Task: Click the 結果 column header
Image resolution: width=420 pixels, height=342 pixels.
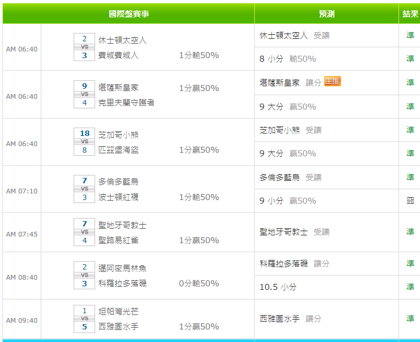Action: [x=410, y=14]
